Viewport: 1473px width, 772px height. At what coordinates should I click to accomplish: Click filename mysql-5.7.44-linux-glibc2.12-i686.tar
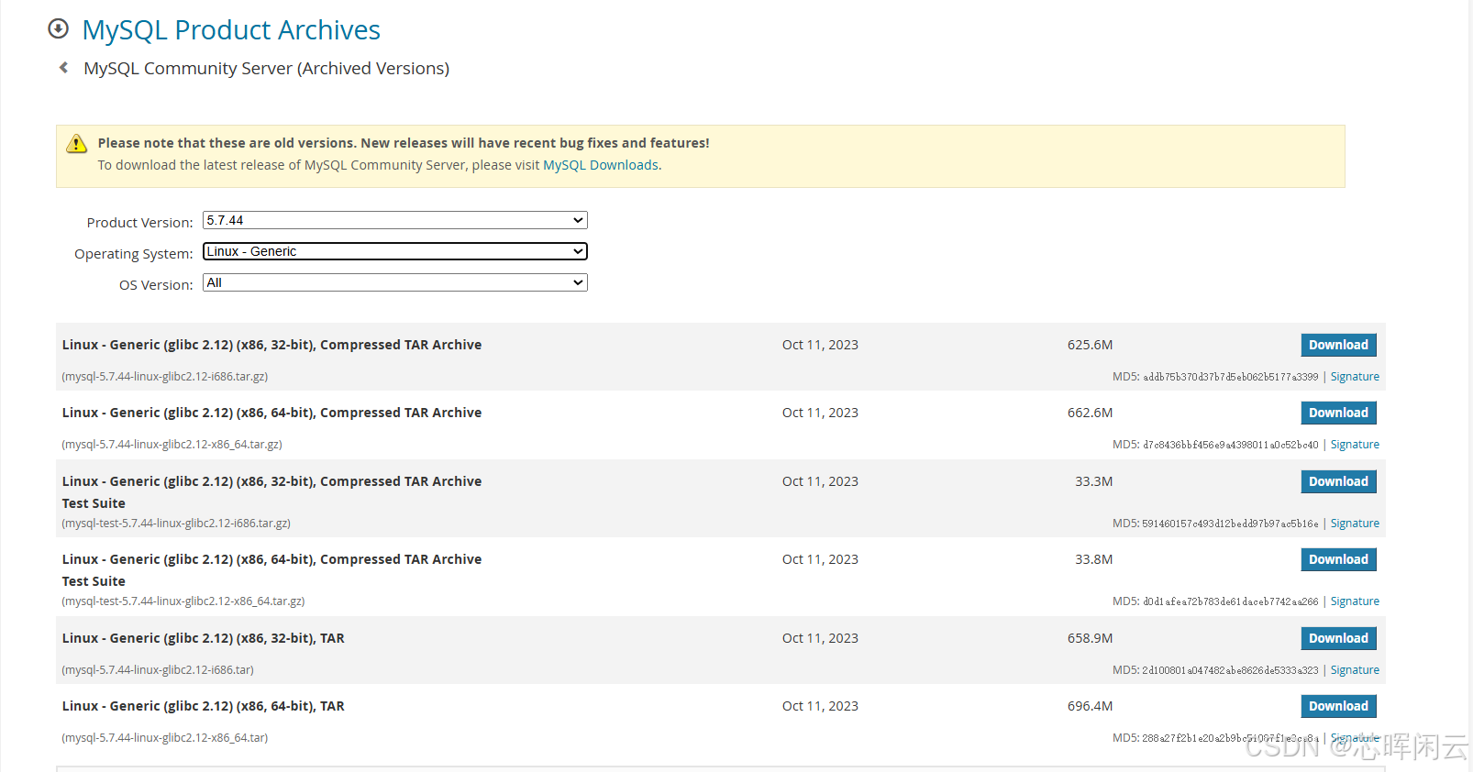[158, 670]
